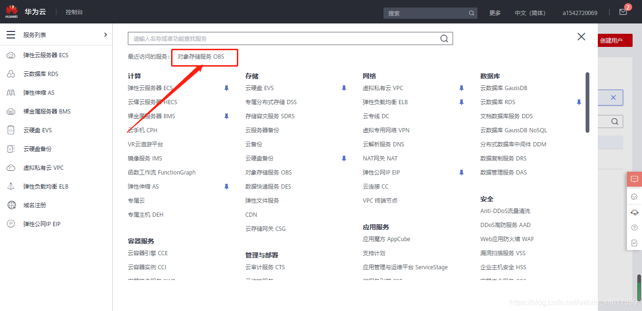The width and height of the screenshot is (642, 311).
Task: Expand the 服务列表 chevron arrow
Action: click(x=105, y=35)
